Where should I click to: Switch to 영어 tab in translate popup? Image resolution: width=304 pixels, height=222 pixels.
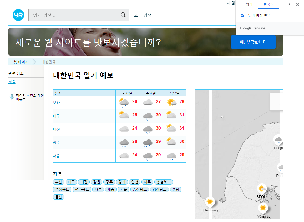(249, 4)
